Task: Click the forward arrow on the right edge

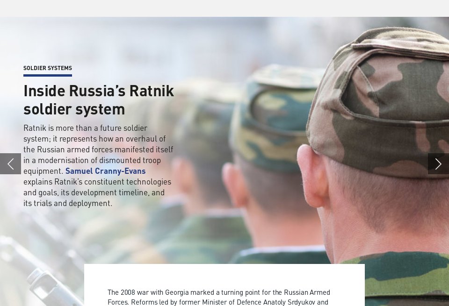Action: coord(438,164)
